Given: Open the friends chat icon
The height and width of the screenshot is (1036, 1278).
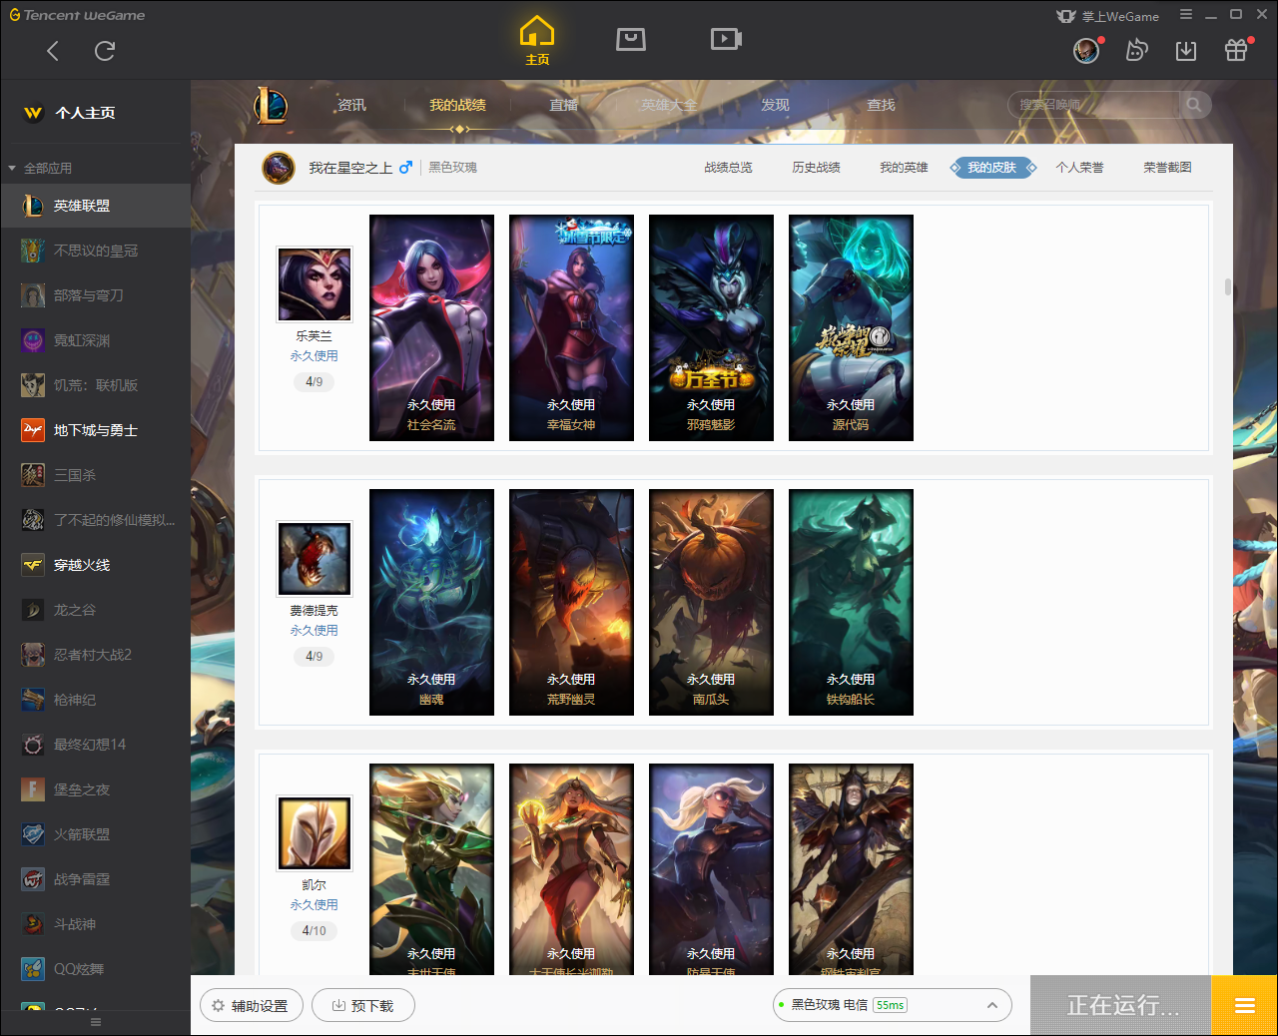Looking at the screenshot, I should [x=1136, y=50].
